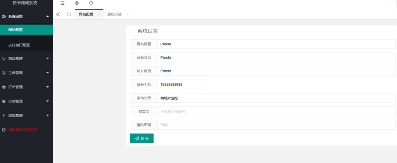Image resolution: width=397 pixels, height=163 pixels.
Task: Expand the 分站管理 menu arrow
Action: [x=47, y=101]
